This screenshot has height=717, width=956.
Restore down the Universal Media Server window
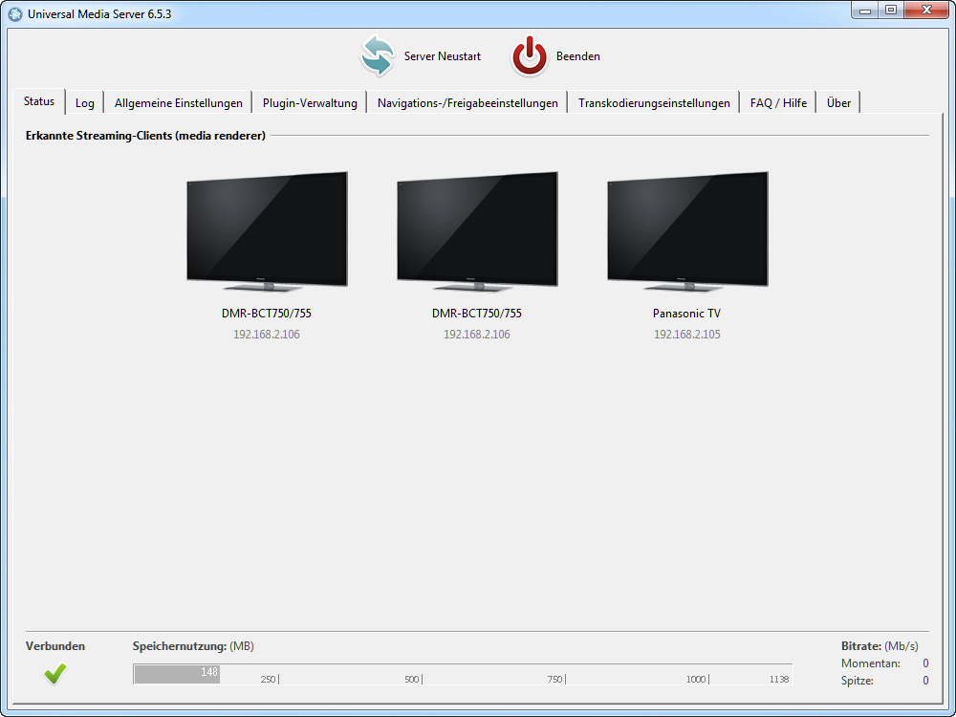pos(891,10)
